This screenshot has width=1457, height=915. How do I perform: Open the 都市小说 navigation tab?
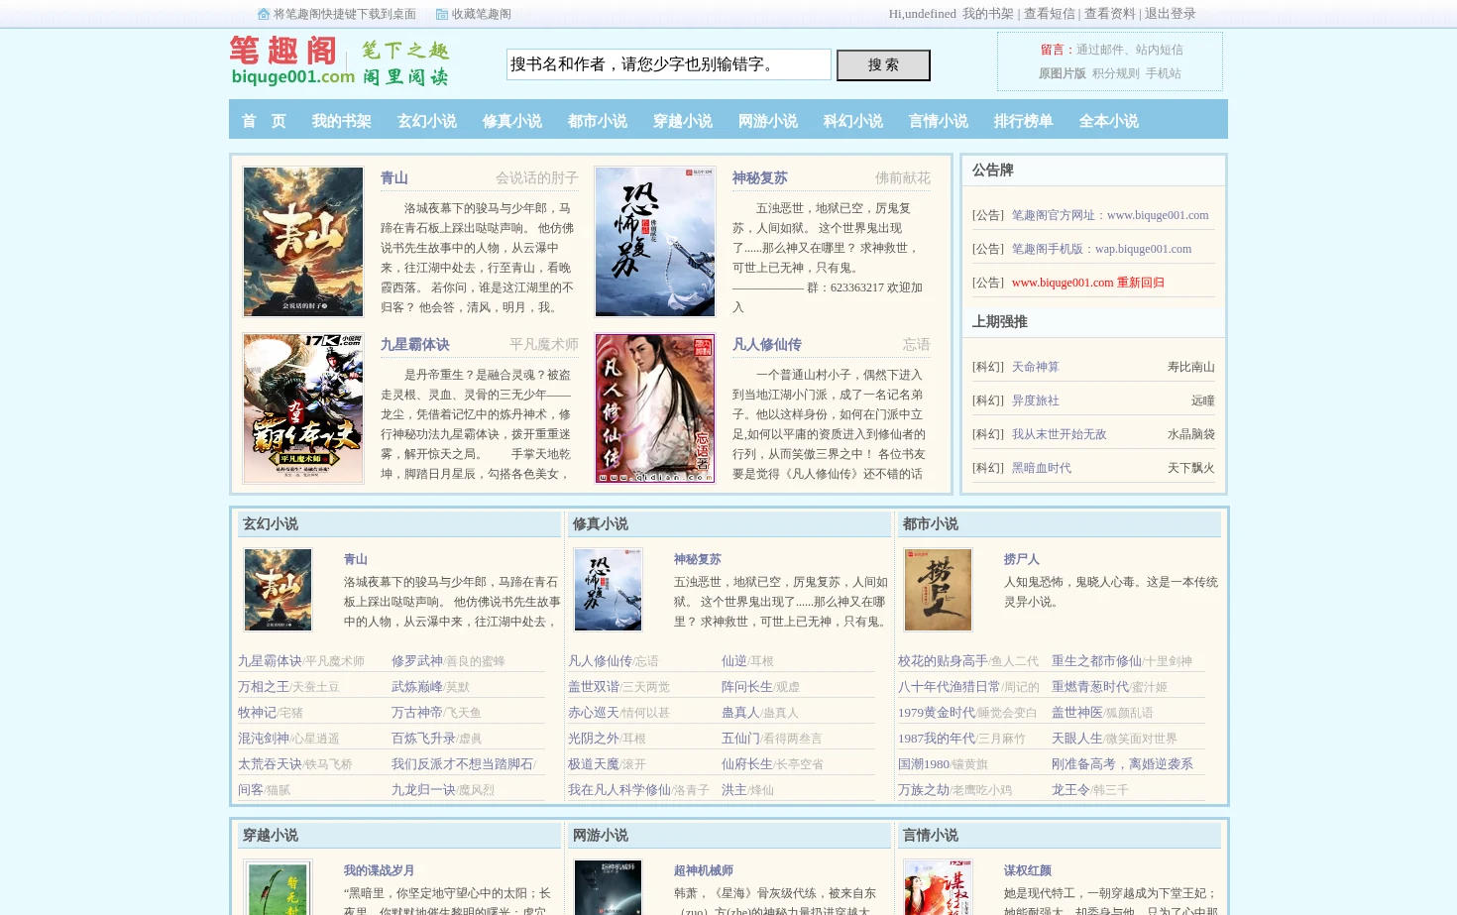(x=597, y=121)
